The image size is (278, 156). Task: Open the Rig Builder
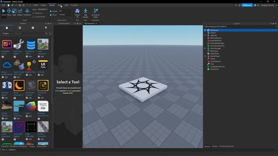pyautogui.click(x=86, y=13)
